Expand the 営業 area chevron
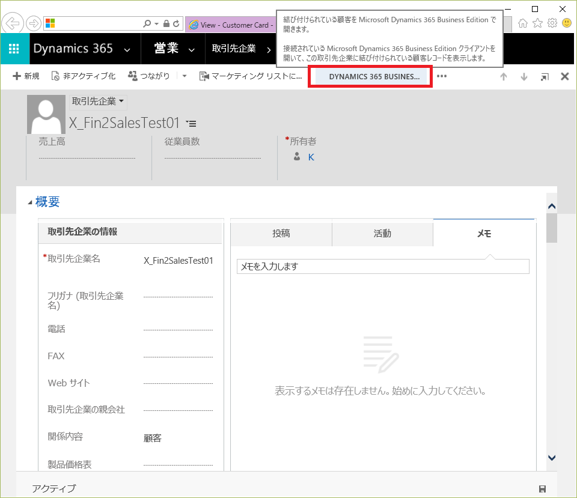Image resolution: width=577 pixels, height=498 pixels. [191, 50]
